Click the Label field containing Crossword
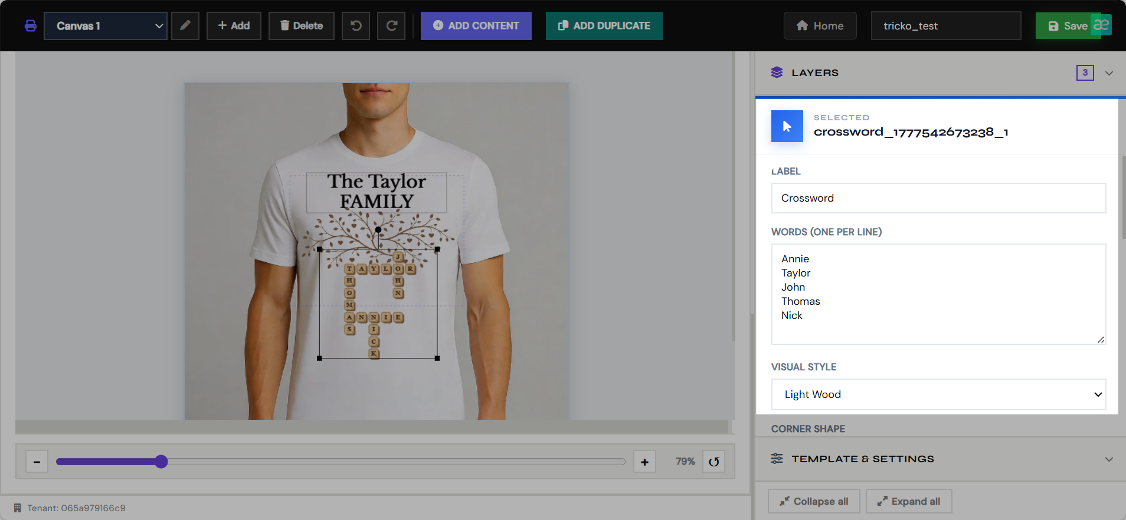 point(938,198)
